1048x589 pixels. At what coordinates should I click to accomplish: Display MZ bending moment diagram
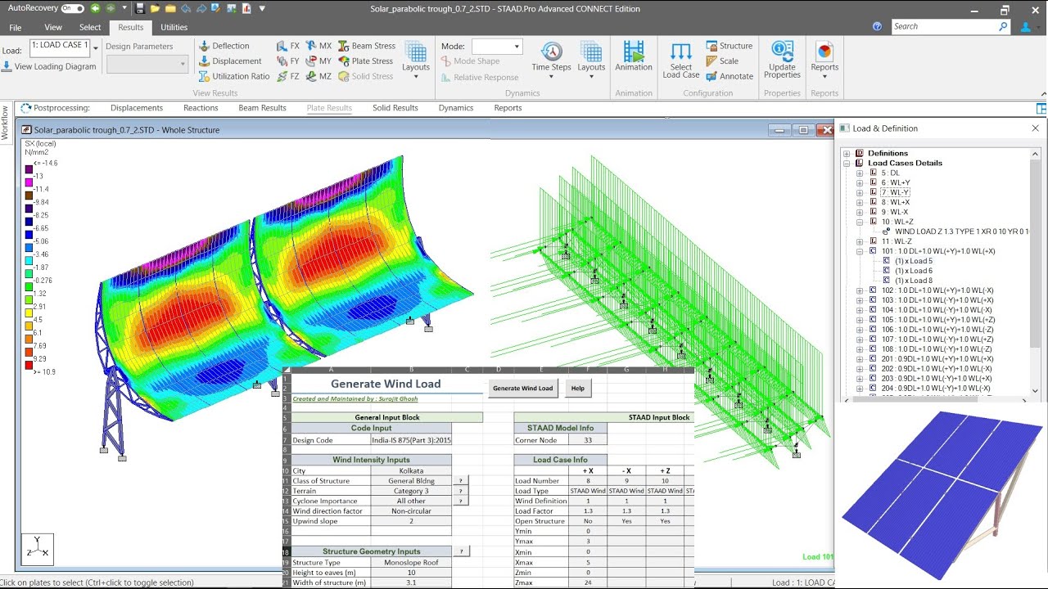318,76
